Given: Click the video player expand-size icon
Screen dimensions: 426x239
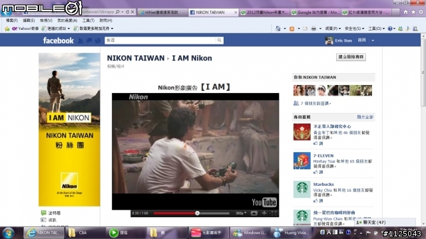Looking at the screenshot, I should 254,213.
